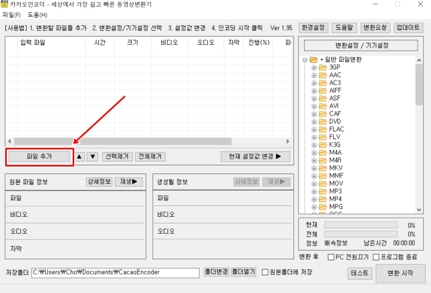Select the MKV folder icon
This screenshot has width=431, height=293.
[323, 168]
